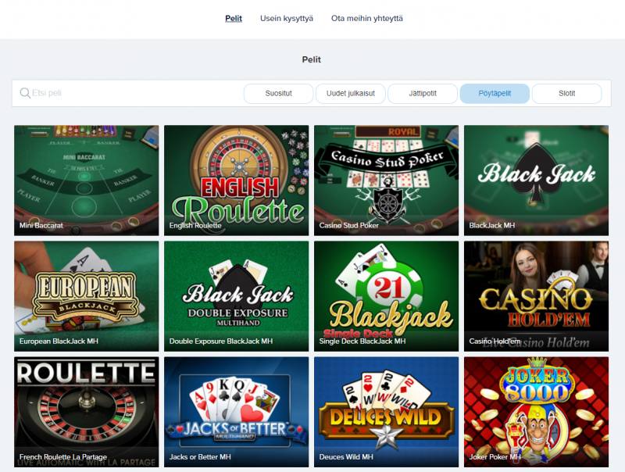
Task: Open Ota meihin yhteyttä link
Action: pyautogui.click(x=366, y=18)
